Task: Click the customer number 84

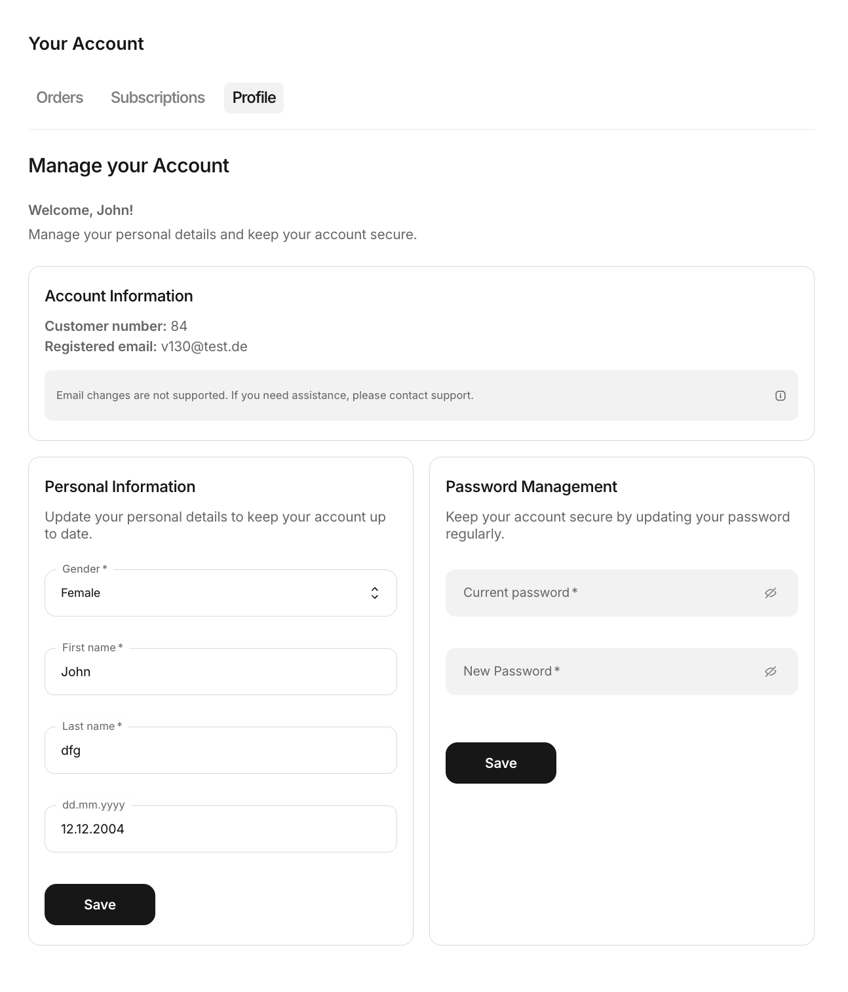Action: pyautogui.click(x=179, y=326)
